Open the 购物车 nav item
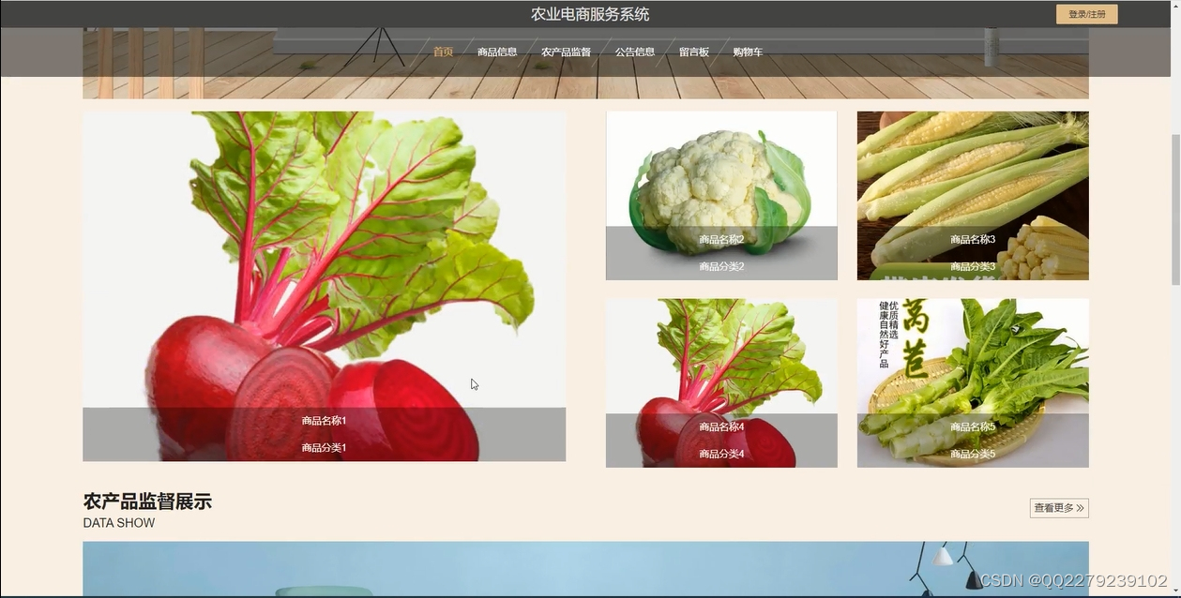 [x=748, y=52]
